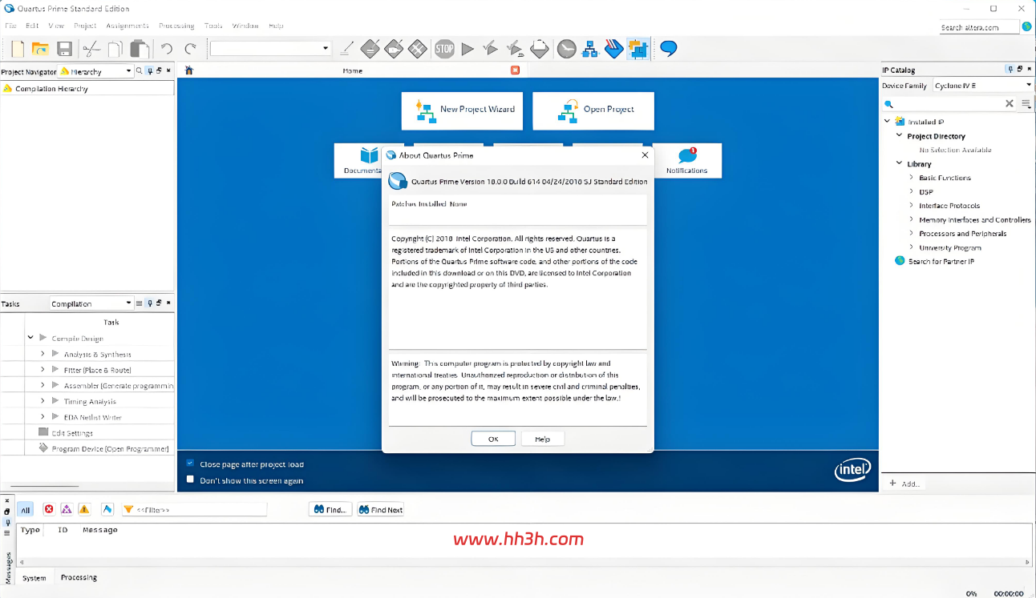Expand the Basic Functions library node
This screenshot has height=598, width=1036.
[x=911, y=178]
